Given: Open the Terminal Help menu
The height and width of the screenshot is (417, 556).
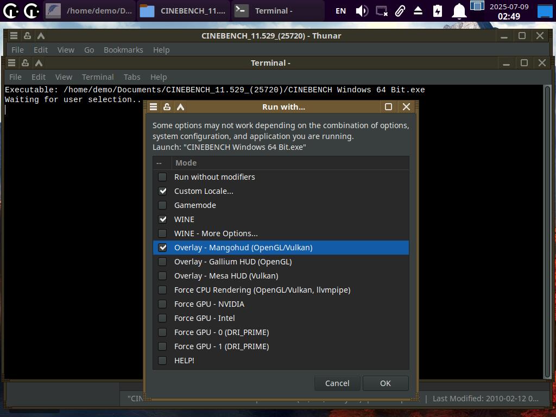Looking at the screenshot, I should [x=159, y=77].
